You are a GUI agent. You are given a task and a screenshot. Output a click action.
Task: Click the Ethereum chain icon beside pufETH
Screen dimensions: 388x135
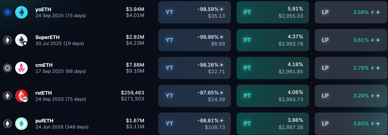7,124
